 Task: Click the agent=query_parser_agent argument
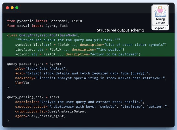pyautogui.click(x=40, y=116)
